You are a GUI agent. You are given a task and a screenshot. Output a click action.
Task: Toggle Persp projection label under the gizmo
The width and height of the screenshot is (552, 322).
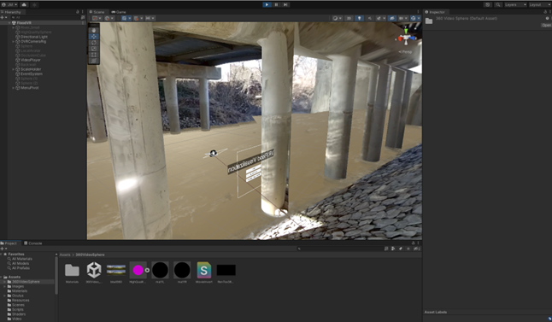pyautogui.click(x=406, y=52)
